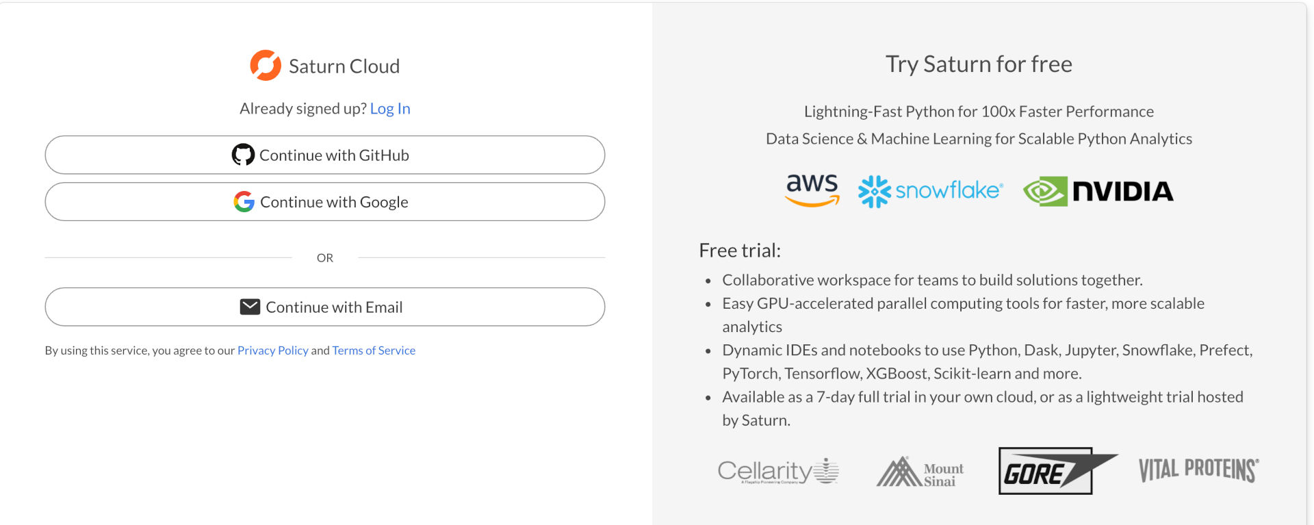Click the Free trial heading

click(740, 251)
